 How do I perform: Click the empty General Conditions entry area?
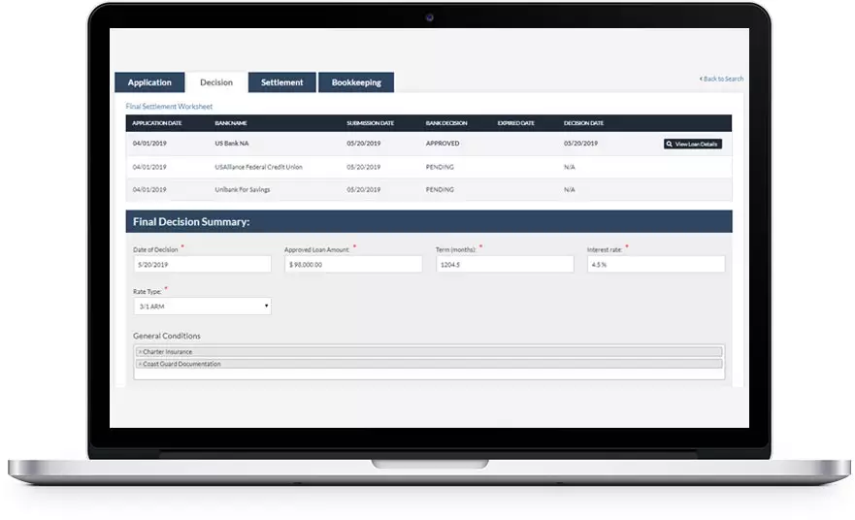coord(429,374)
